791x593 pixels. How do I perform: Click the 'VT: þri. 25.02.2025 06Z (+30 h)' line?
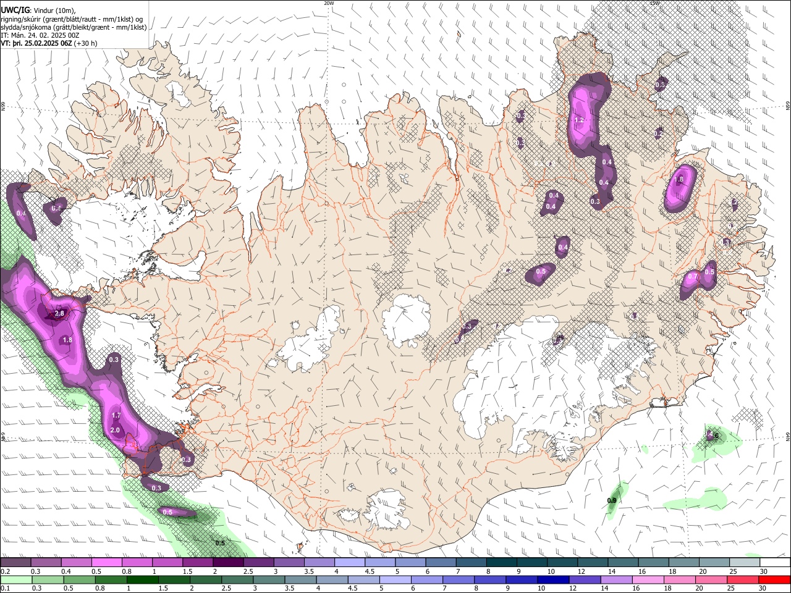[49, 44]
